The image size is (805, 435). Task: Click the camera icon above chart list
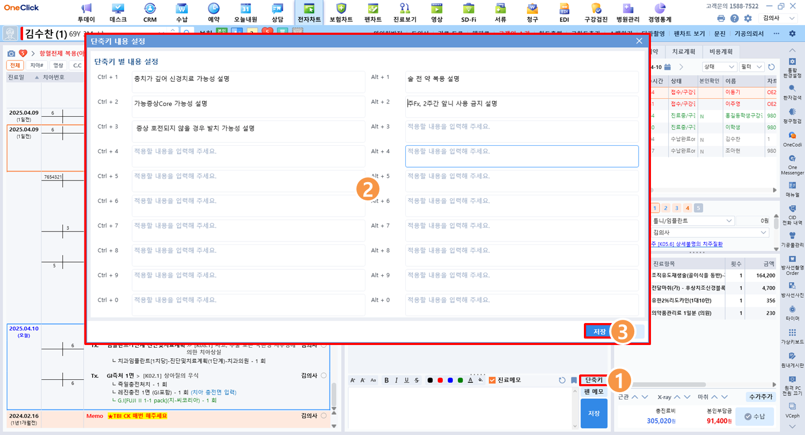(11, 53)
